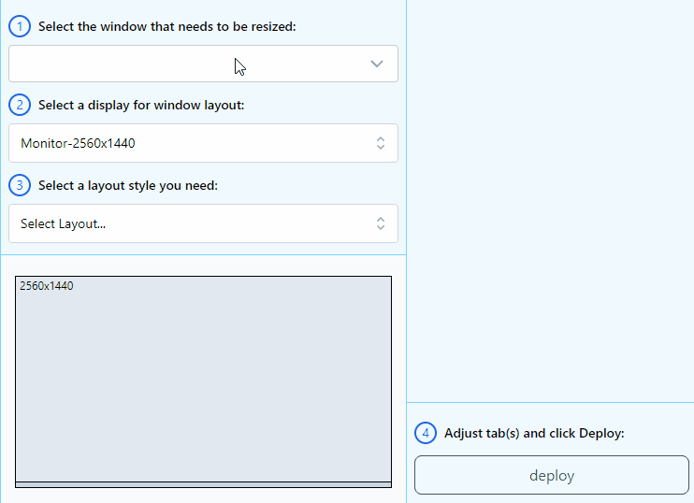Open the window selection dropdown
Image resolution: width=694 pixels, height=503 pixels.
[x=203, y=64]
